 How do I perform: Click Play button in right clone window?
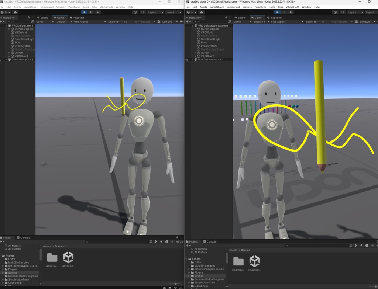(x=277, y=12)
